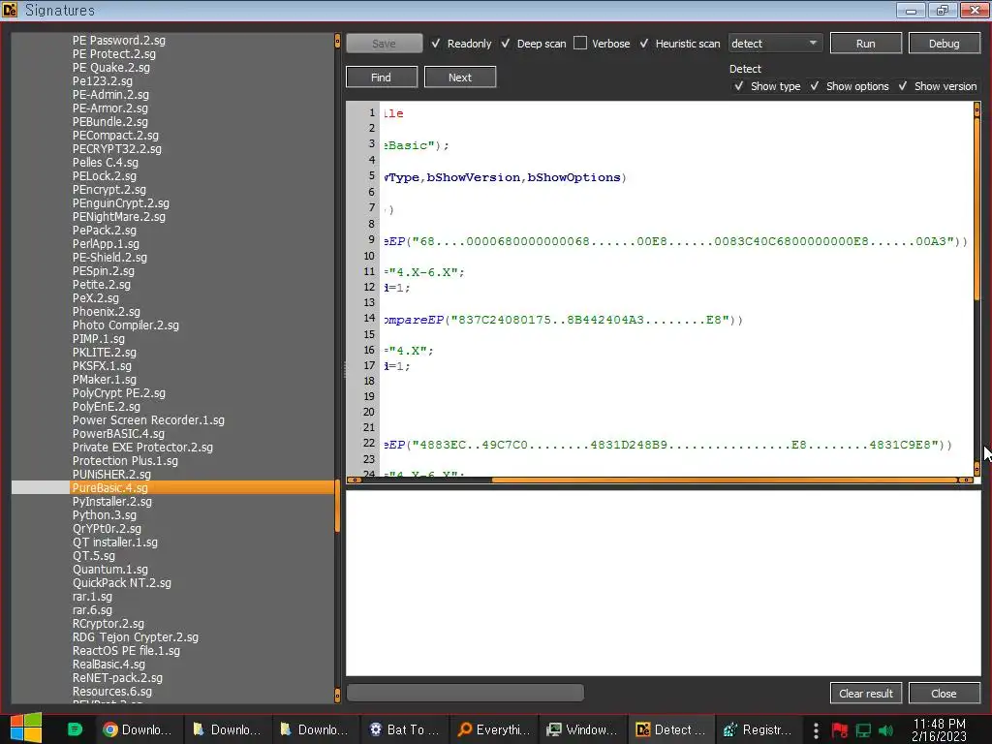Select ReactOS PE file.1.sg signature
Viewport: 992px width, 744px height.
(126, 651)
